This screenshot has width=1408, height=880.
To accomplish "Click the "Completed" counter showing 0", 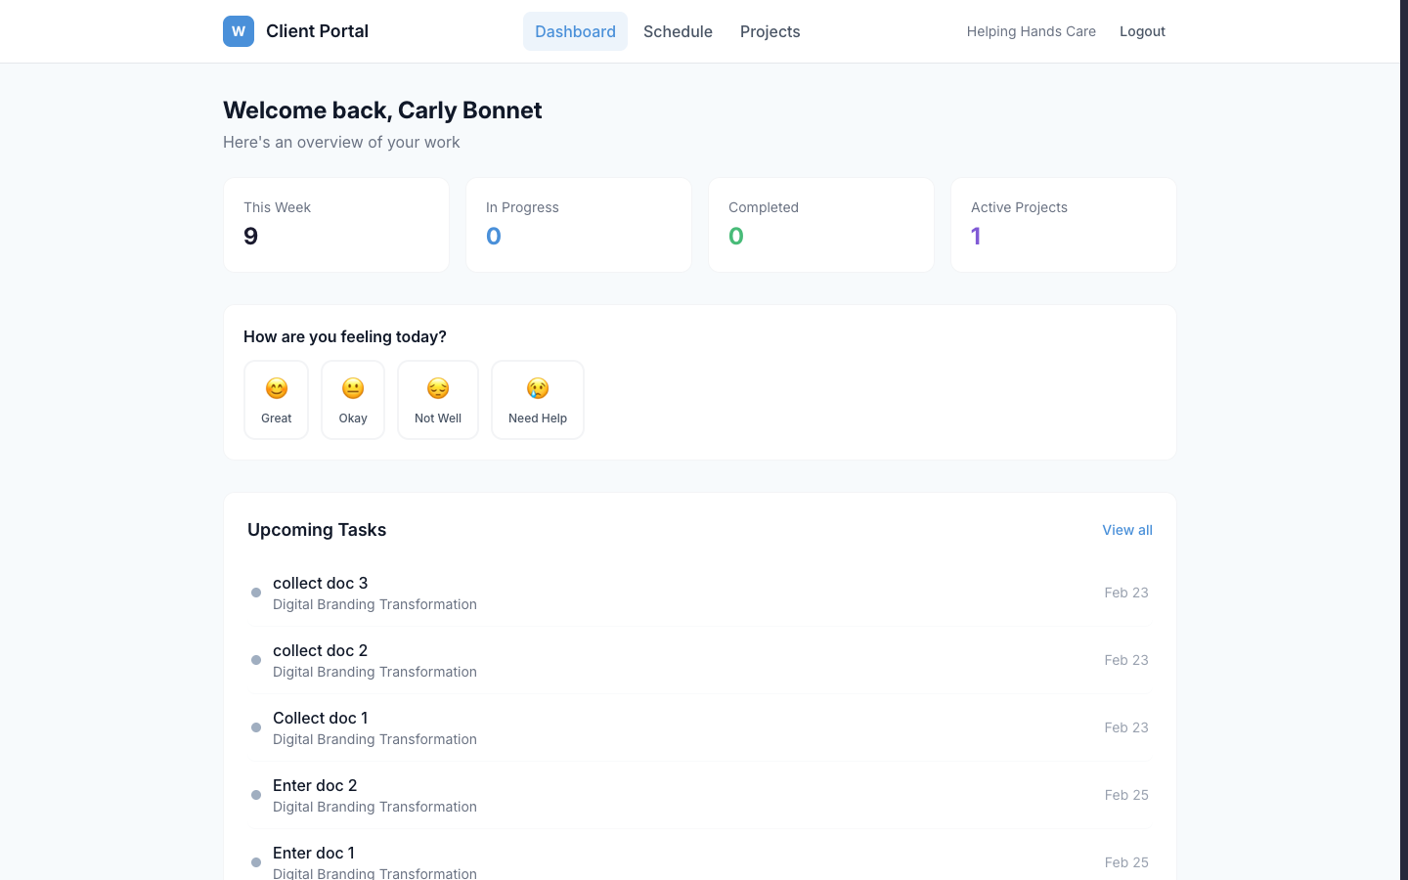I will (736, 236).
